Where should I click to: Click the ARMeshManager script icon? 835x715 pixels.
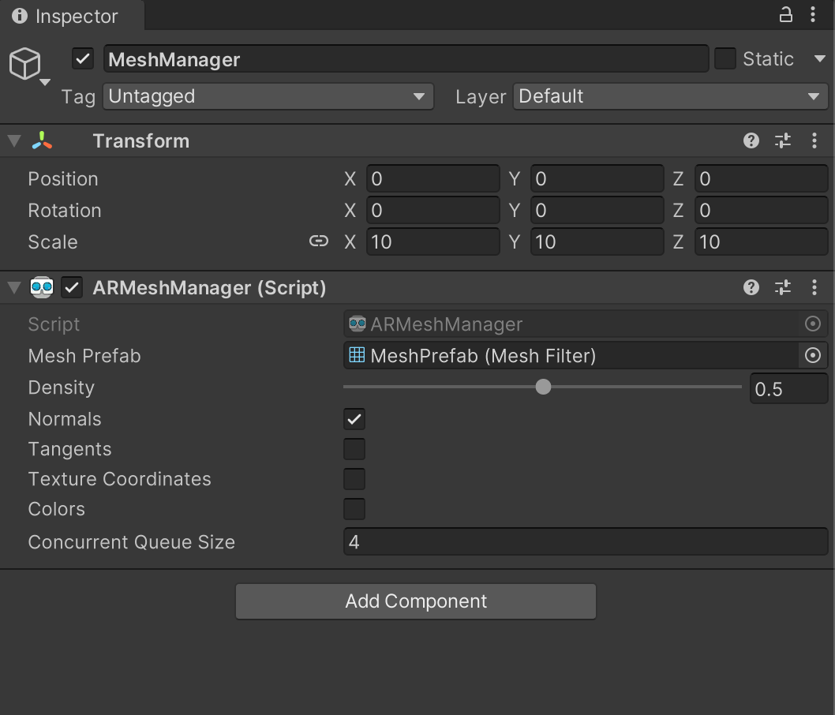41,287
